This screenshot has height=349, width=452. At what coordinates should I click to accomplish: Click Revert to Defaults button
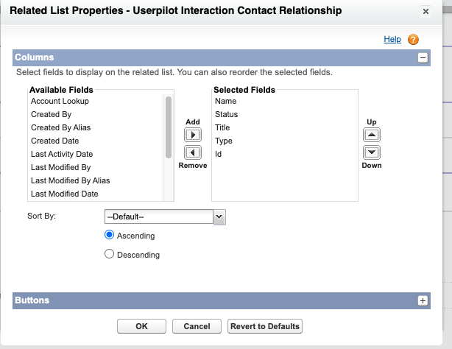coord(265,326)
